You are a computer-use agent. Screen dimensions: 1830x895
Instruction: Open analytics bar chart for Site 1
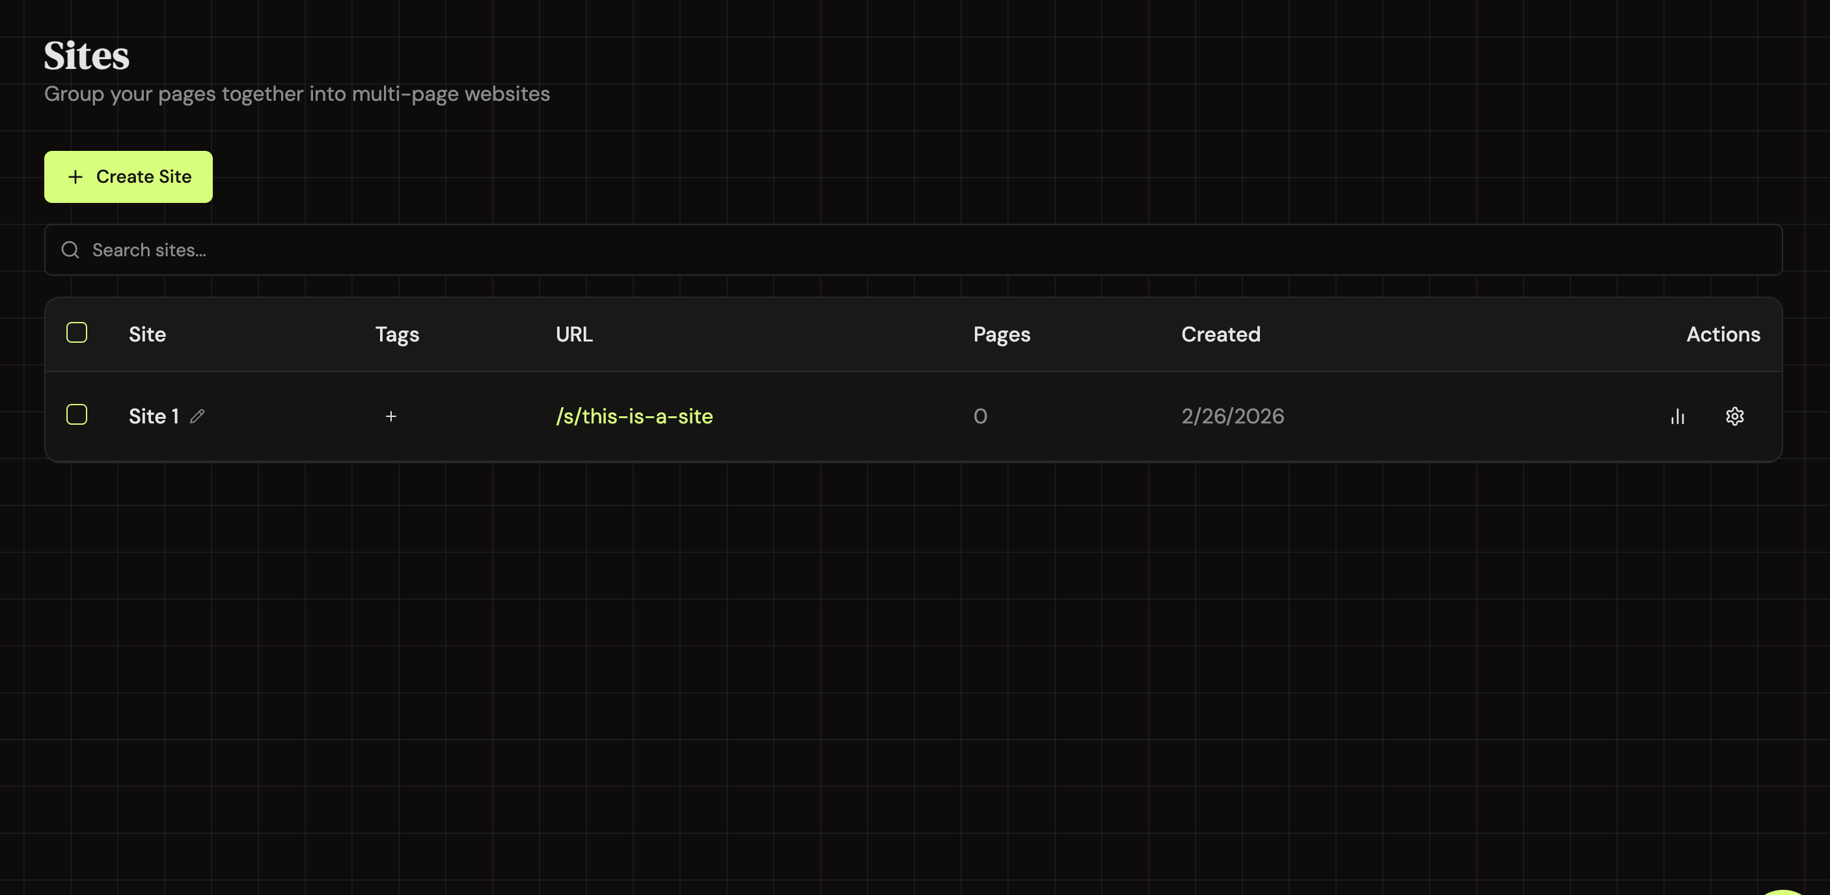1677,417
